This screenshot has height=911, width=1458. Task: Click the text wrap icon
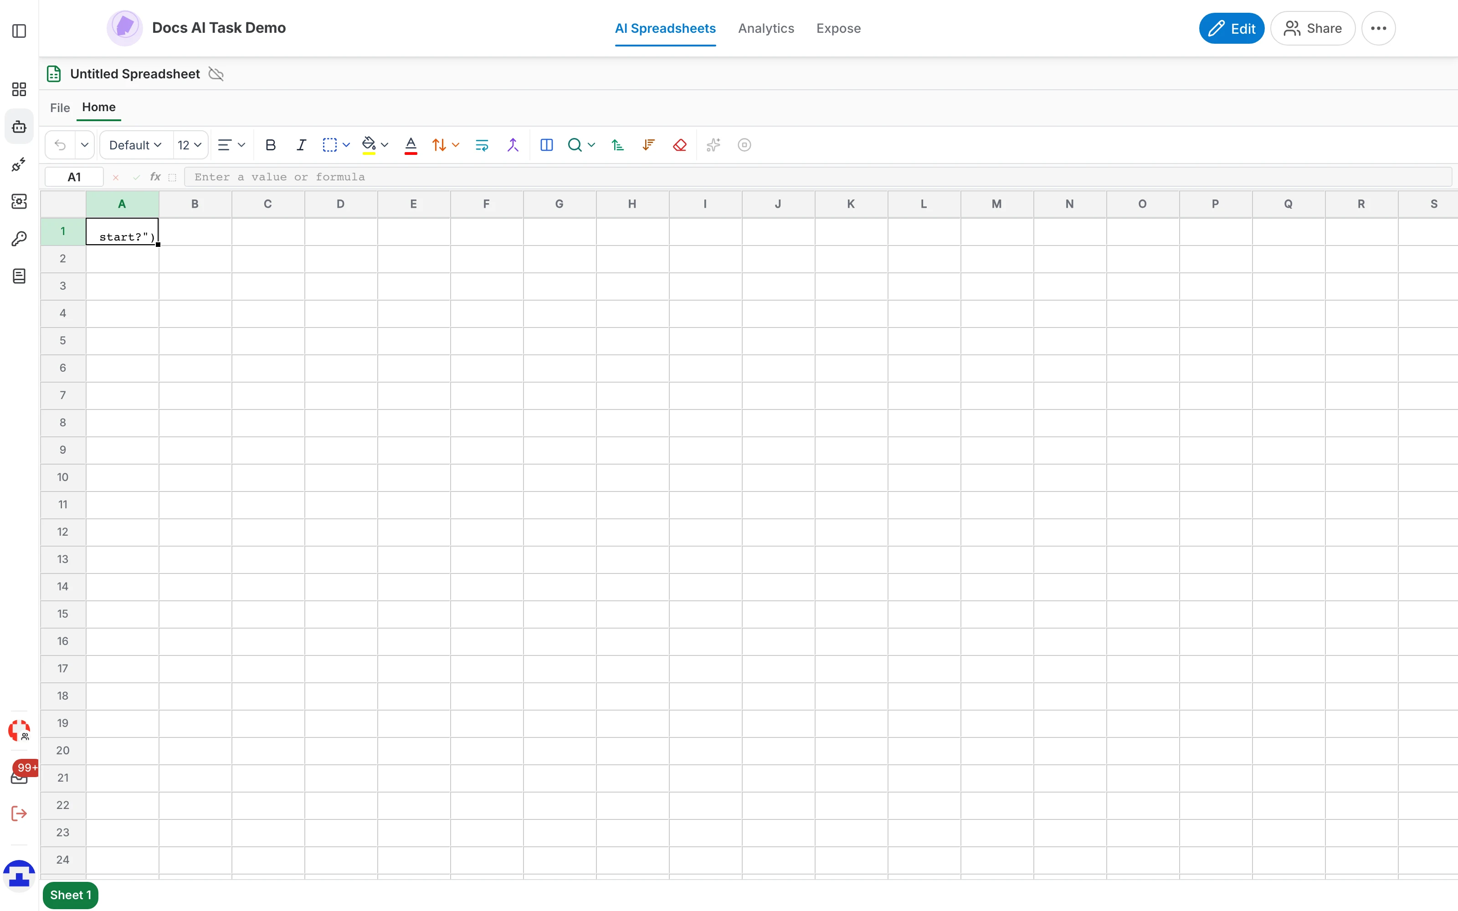pos(482,145)
